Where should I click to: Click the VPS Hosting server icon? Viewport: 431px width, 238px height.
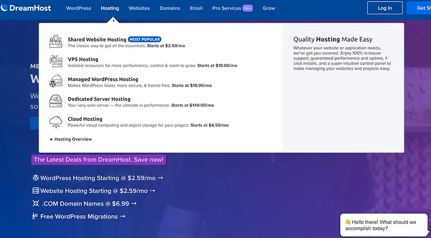pyautogui.click(x=56, y=62)
